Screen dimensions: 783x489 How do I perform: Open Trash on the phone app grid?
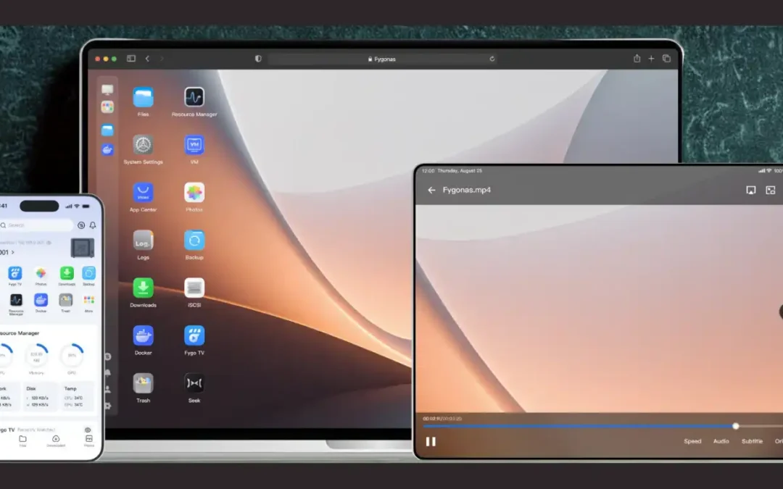[65, 300]
